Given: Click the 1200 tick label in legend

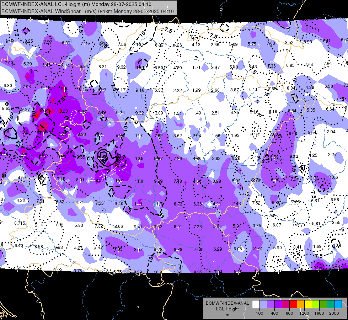Looking at the screenshot, I should [x=304, y=313].
